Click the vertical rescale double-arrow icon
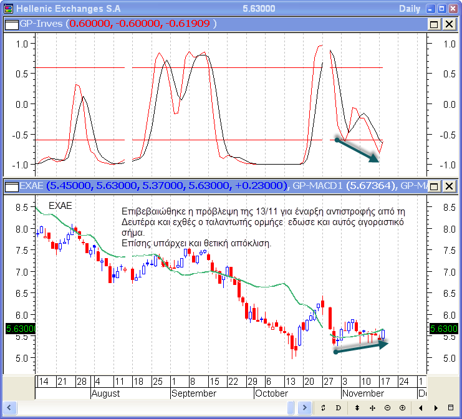 357,408
